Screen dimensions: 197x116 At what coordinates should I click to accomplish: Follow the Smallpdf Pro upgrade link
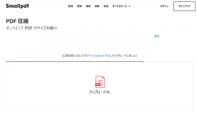point(101,56)
